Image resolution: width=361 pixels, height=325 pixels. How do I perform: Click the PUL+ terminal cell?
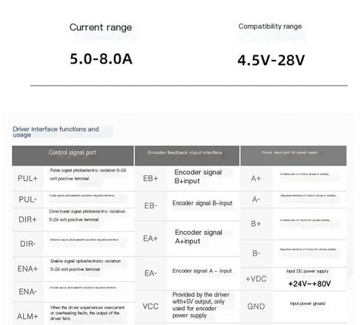click(27, 179)
